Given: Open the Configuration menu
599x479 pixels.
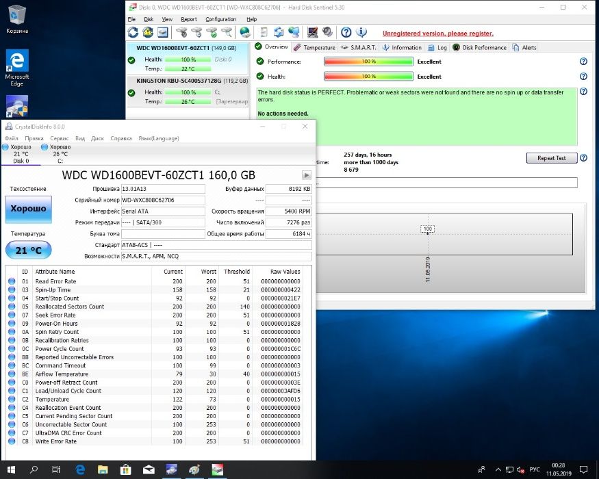Looking at the screenshot, I should (221, 19).
